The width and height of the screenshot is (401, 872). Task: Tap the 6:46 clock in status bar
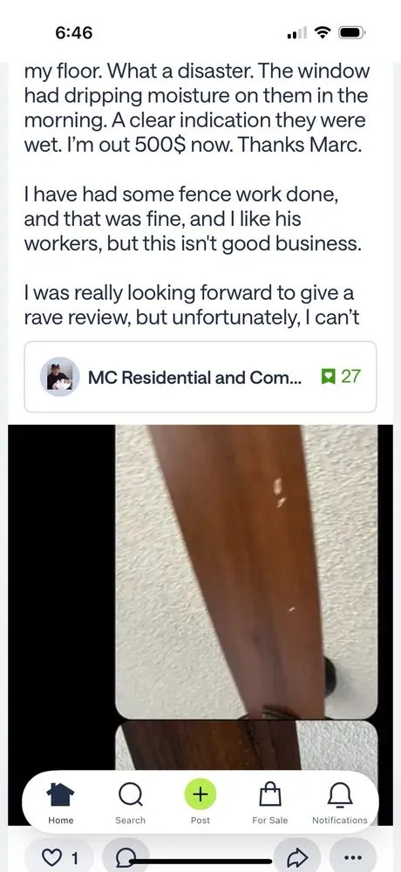click(74, 33)
